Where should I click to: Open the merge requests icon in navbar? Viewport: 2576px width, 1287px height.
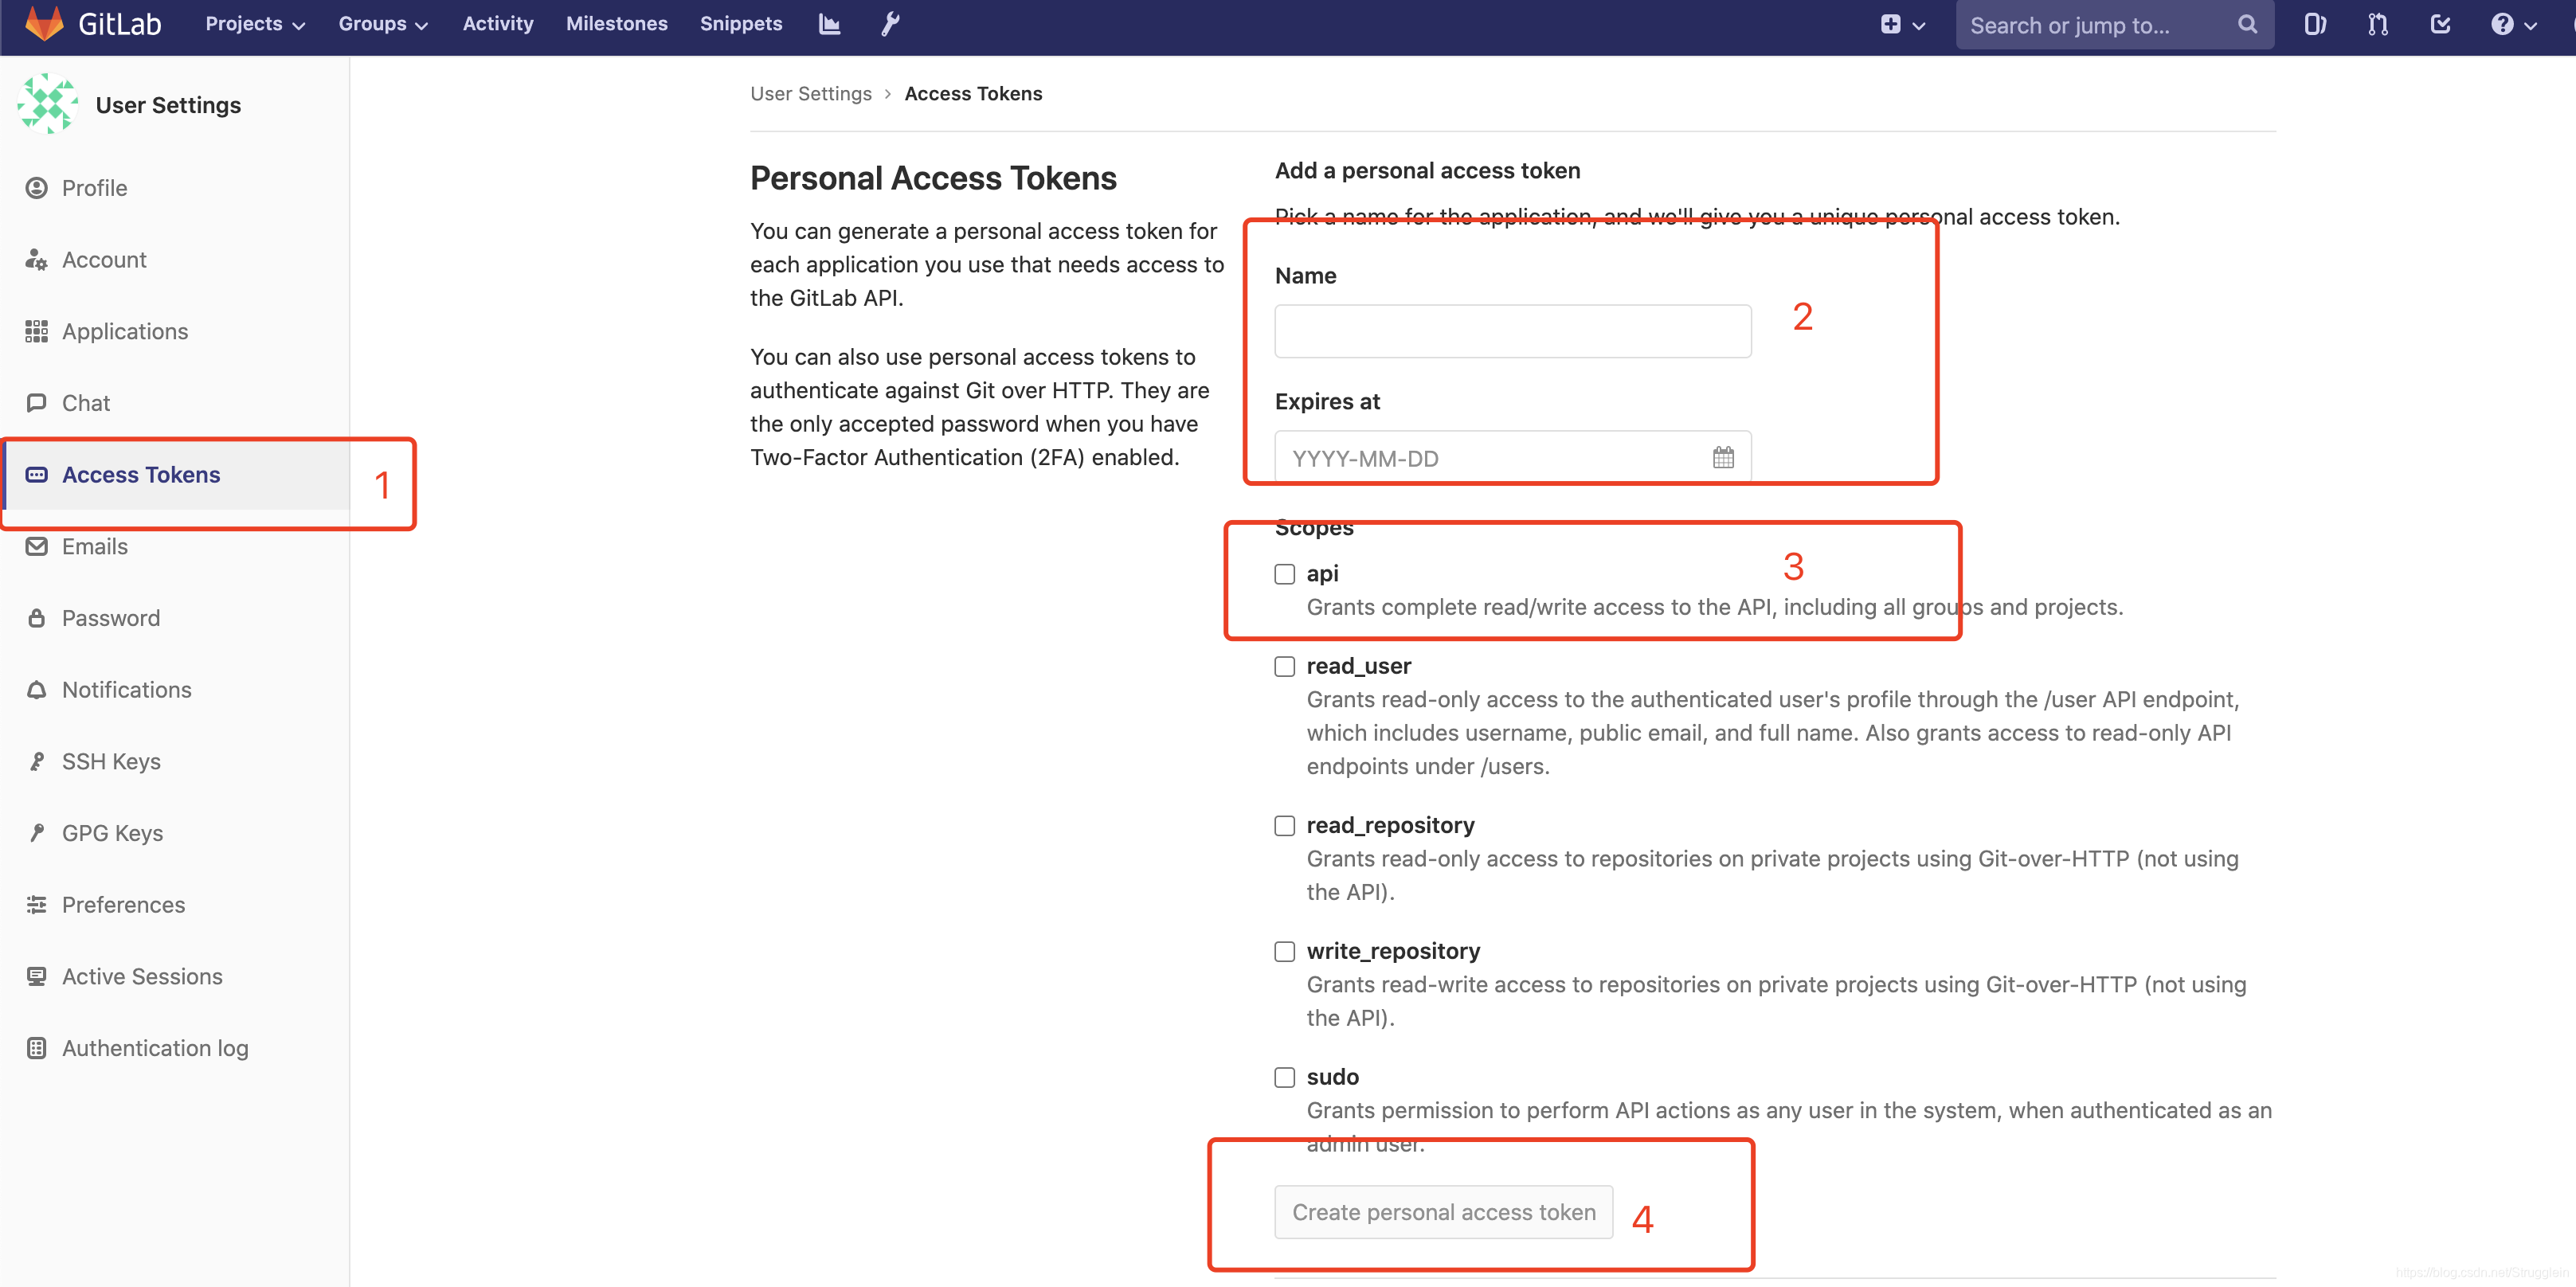pos(2378,25)
